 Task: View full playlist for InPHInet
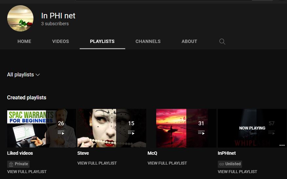[237, 172]
